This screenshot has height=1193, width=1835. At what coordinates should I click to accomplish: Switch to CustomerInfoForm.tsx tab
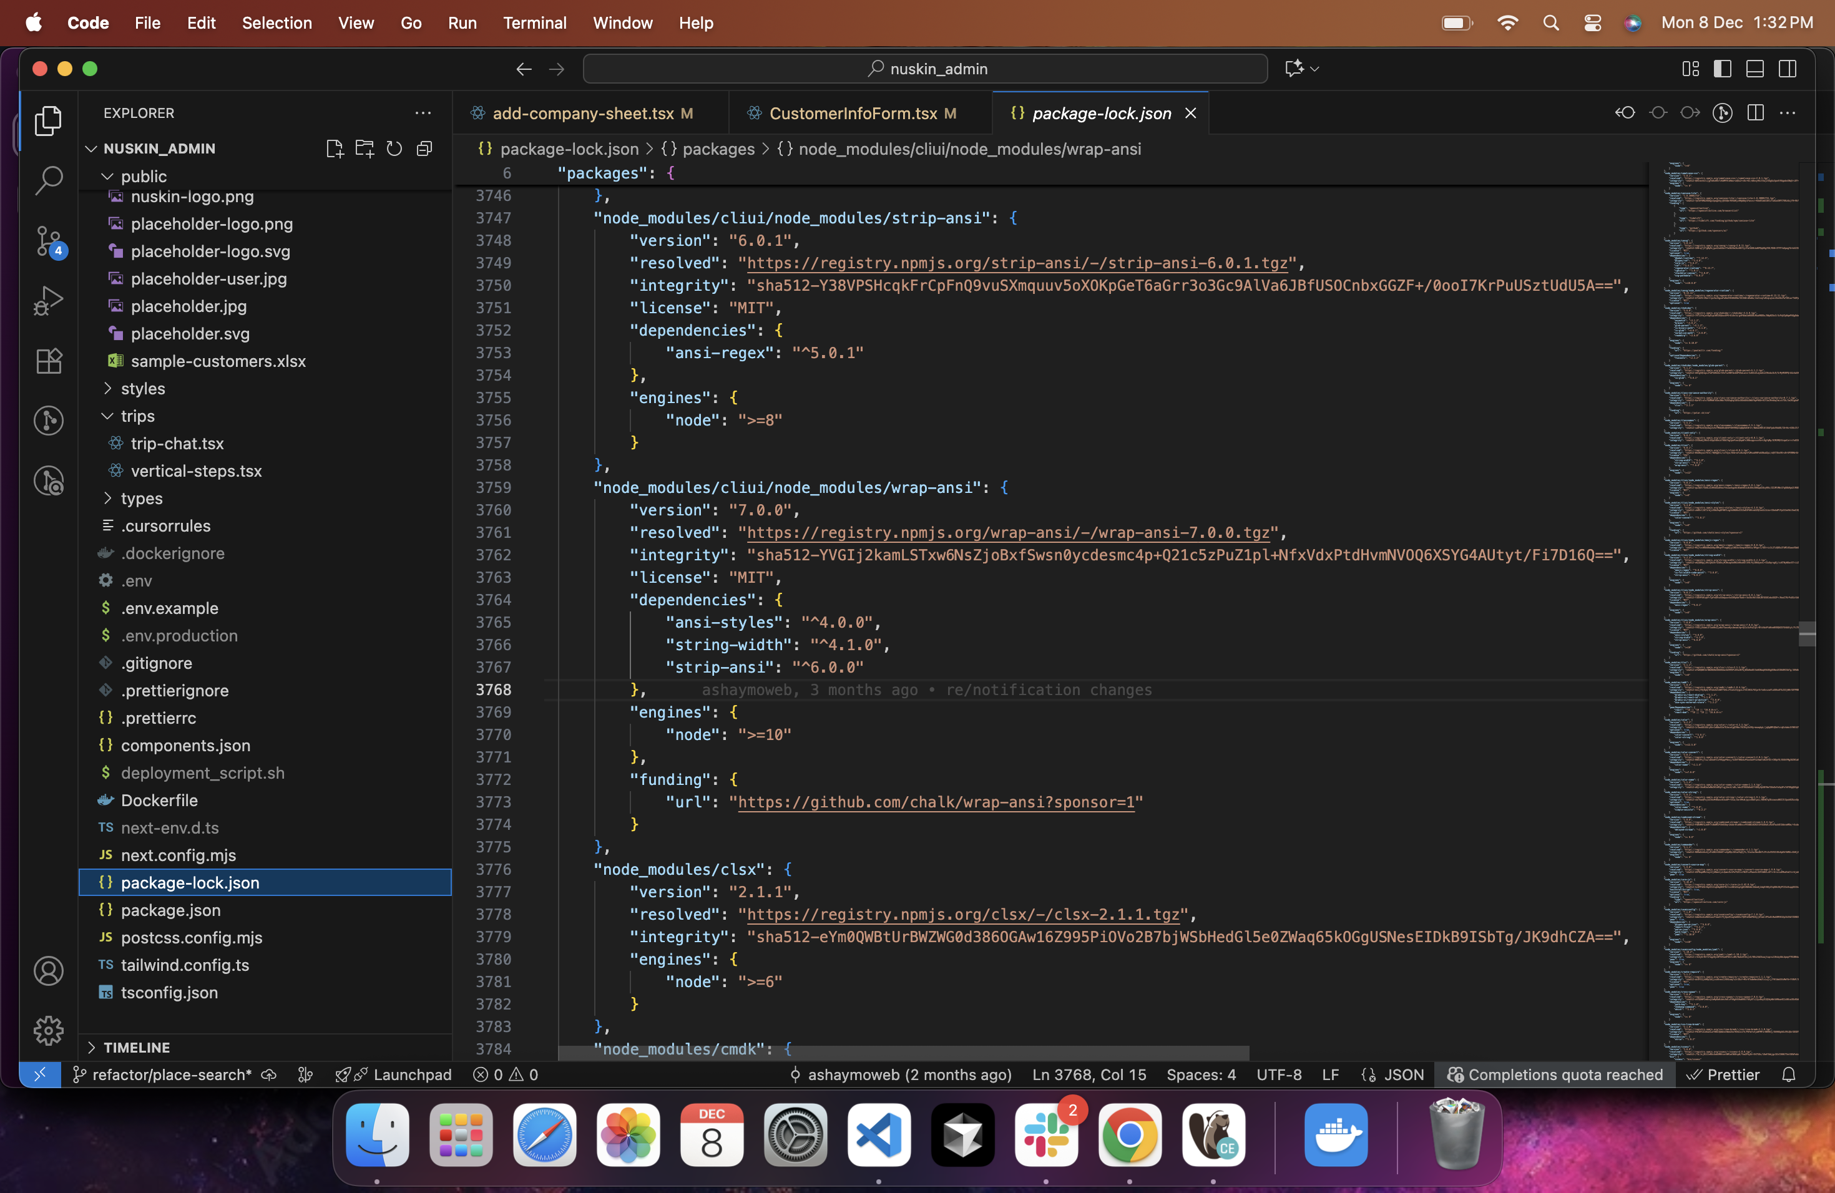pyautogui.click(x=853, y=114)
